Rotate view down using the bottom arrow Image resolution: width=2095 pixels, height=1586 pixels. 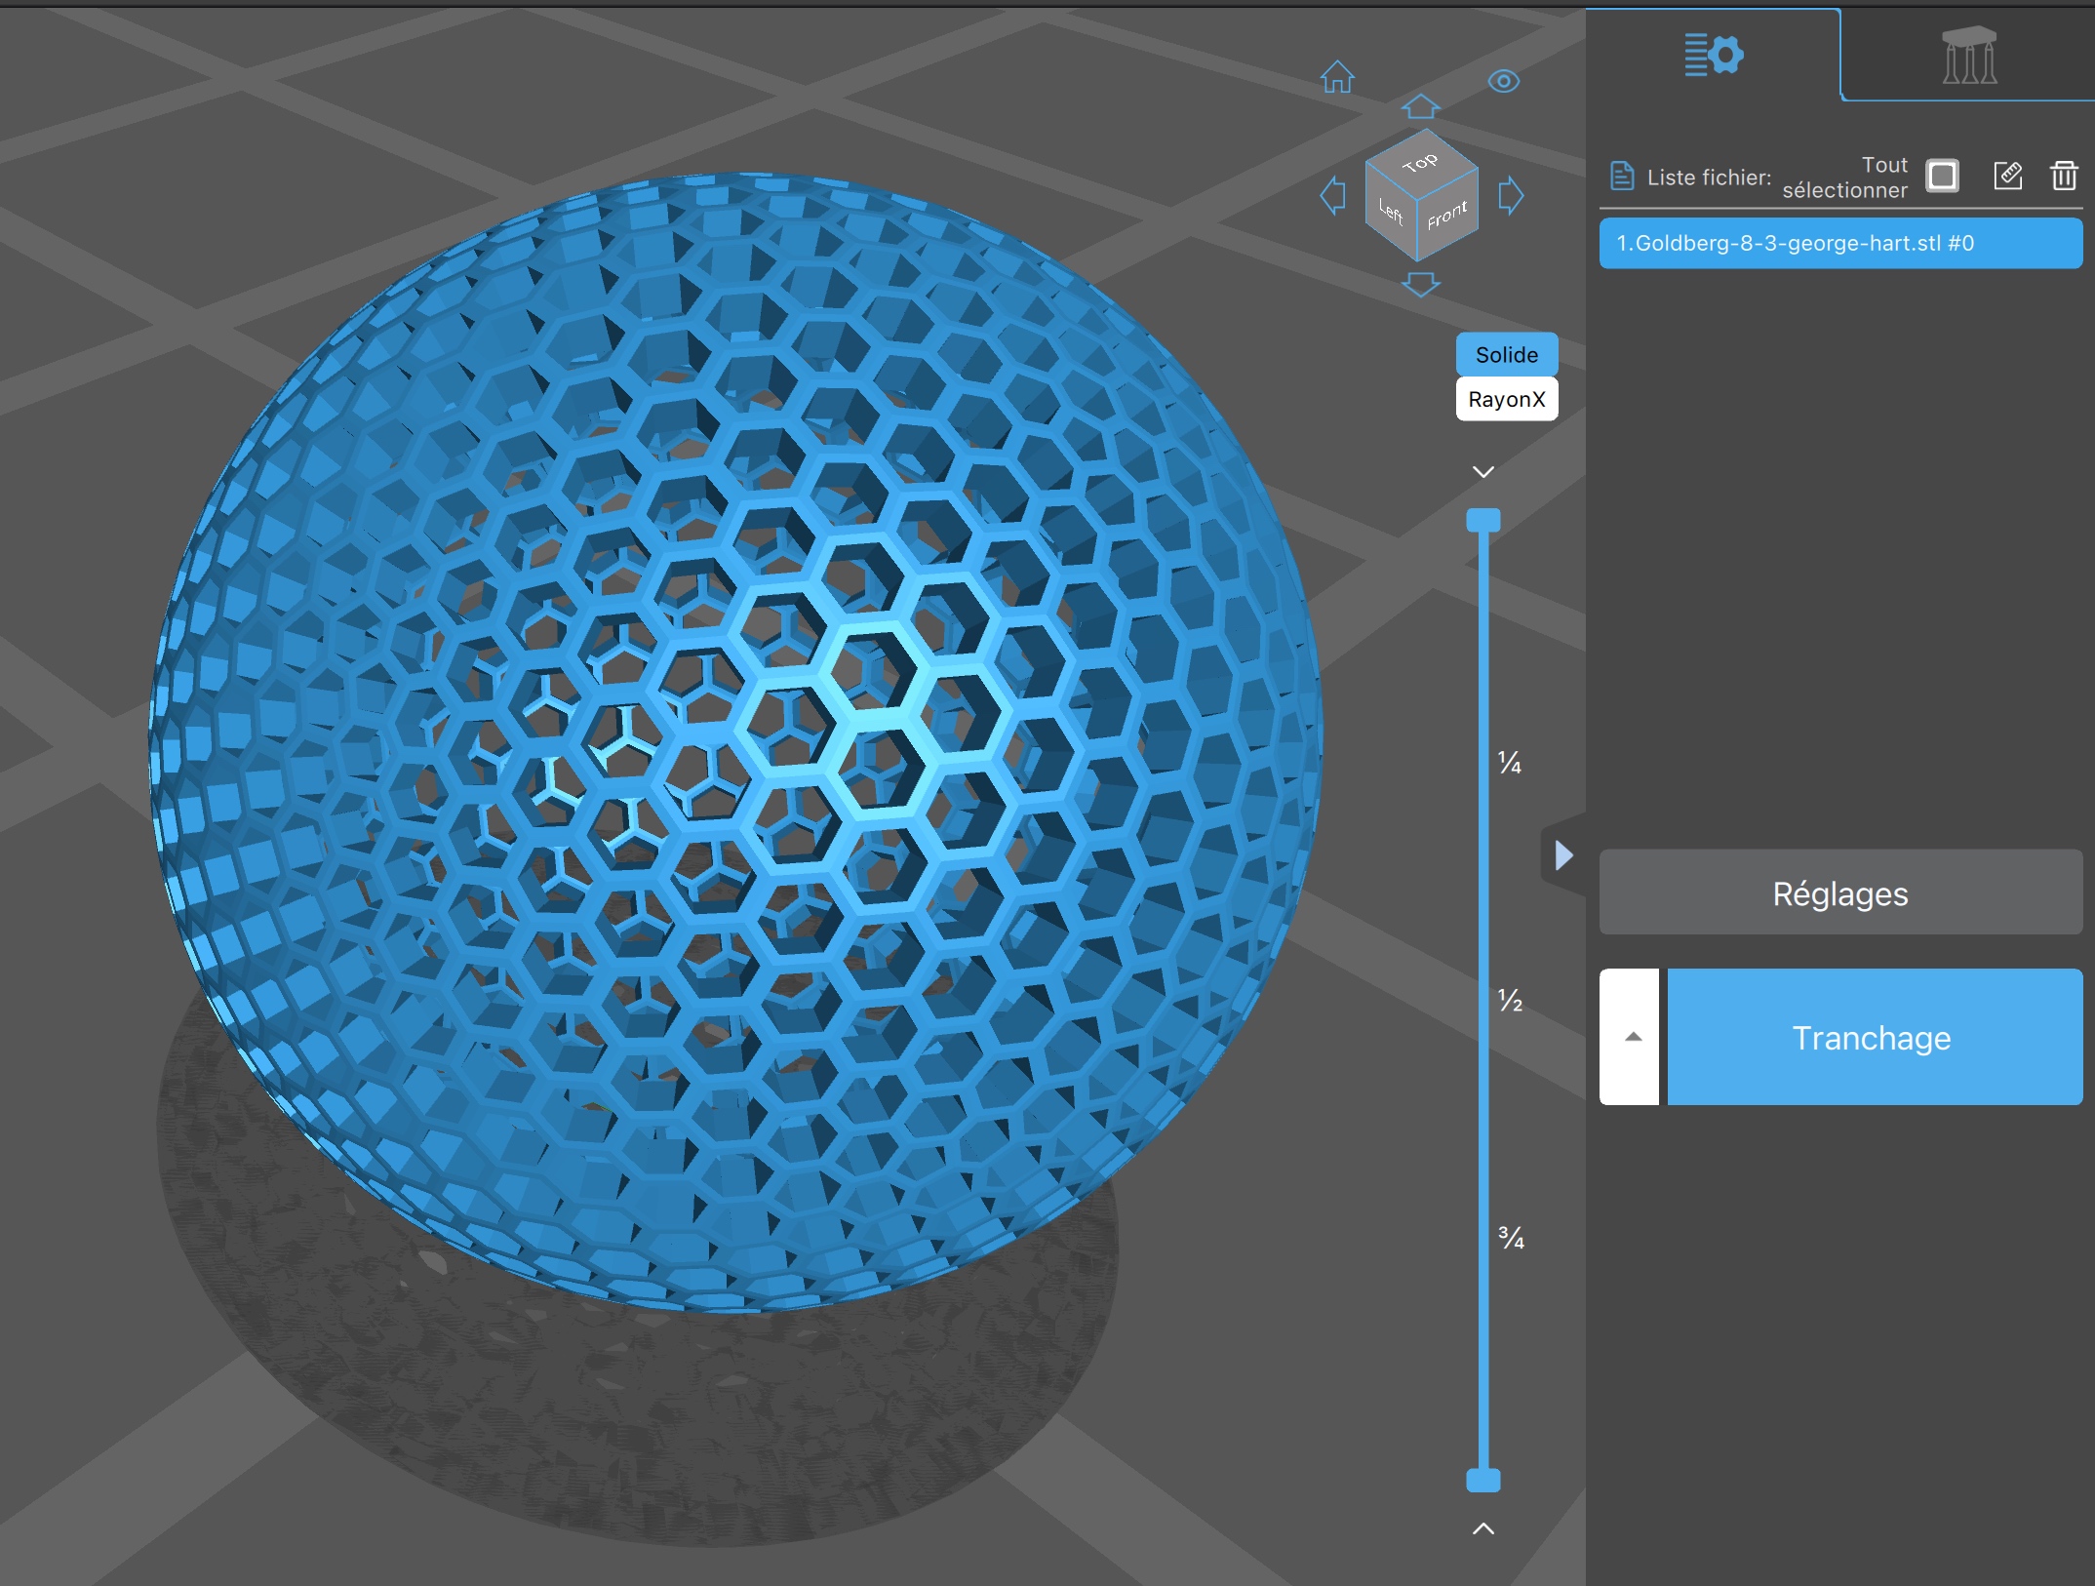tap(1421, 285)
